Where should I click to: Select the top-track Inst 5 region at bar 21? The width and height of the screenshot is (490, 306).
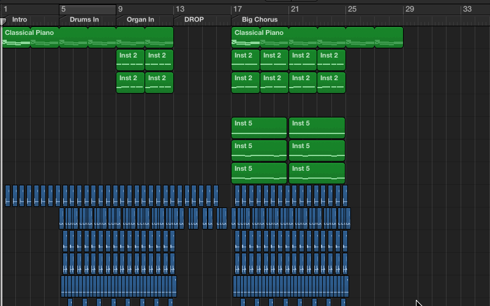317,128
